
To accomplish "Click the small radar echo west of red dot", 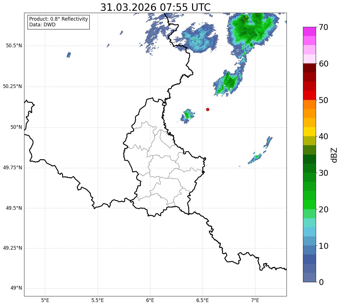I will pos(187,116).
